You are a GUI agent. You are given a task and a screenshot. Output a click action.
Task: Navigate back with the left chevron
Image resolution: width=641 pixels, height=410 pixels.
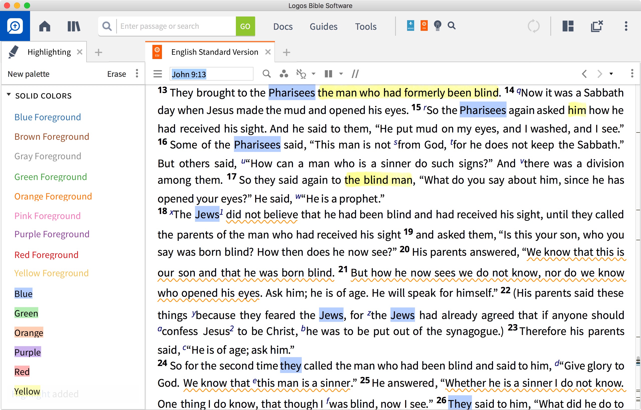coord(584,74)
